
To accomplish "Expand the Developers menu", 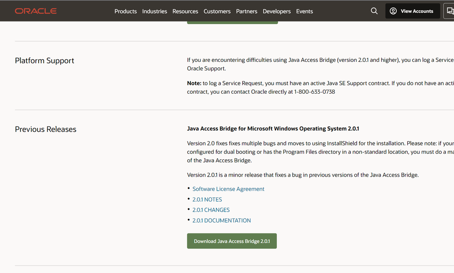I will (x=276, y=11).
